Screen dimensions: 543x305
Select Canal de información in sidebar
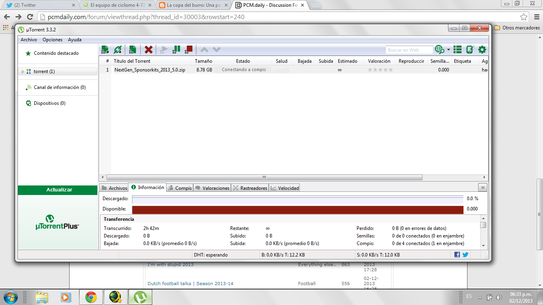(x=60, y=87)
